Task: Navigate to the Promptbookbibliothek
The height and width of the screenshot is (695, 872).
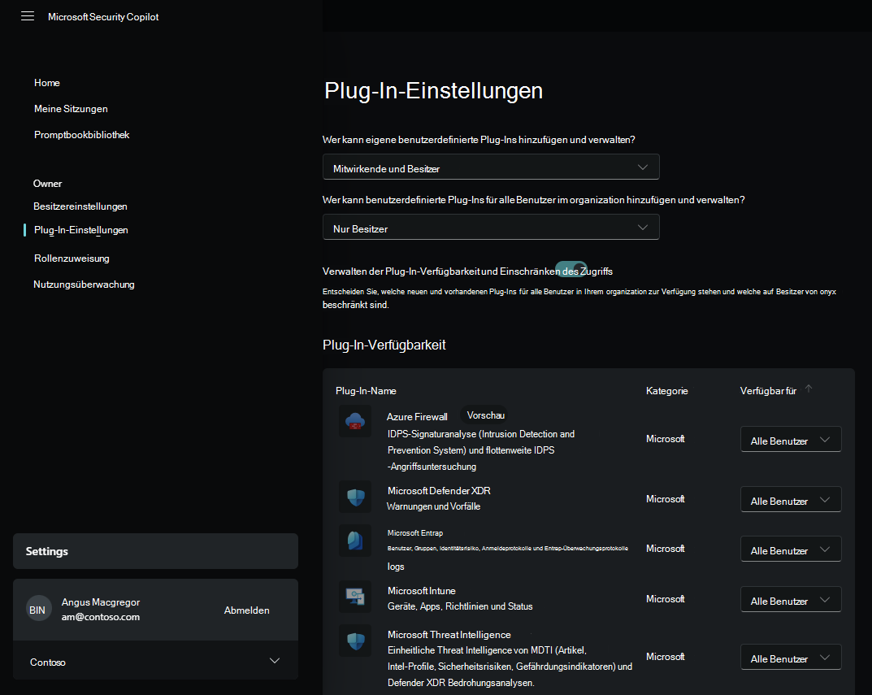Action: 82,134
